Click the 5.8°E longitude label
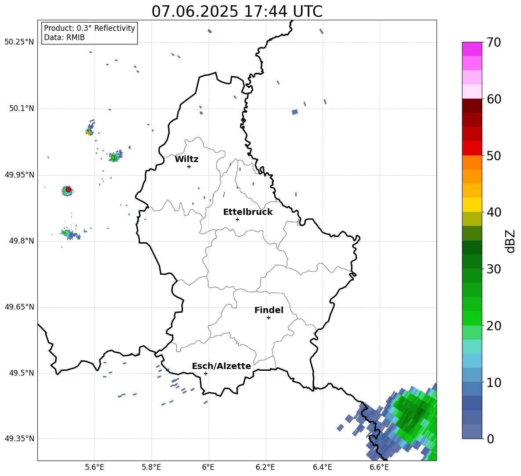 tap(151, 468)
